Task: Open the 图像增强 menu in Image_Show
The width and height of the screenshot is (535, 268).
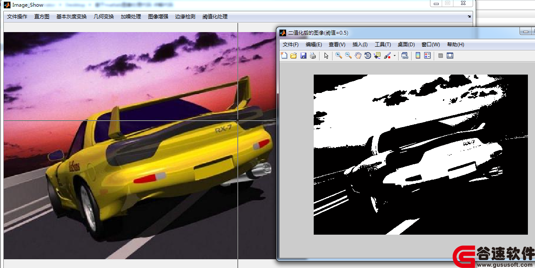Action: pos(158,17)
